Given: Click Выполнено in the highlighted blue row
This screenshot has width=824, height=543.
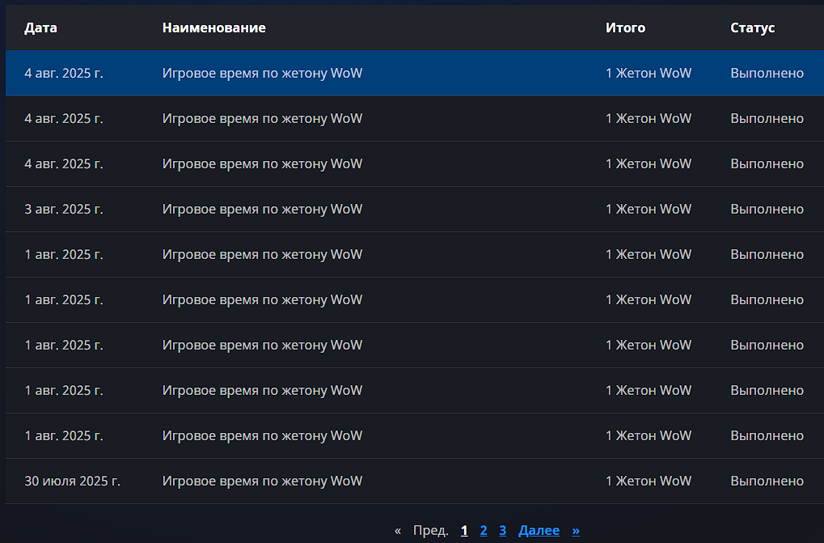Looking at the screenshot, I should click(767, 73).
